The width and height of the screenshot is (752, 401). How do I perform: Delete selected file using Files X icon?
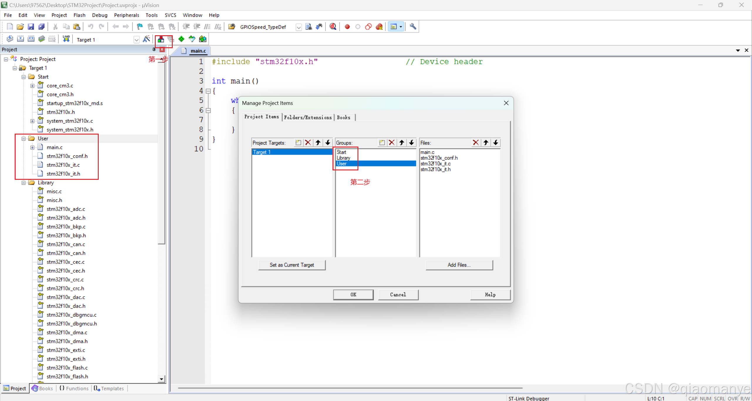[476, 143]
